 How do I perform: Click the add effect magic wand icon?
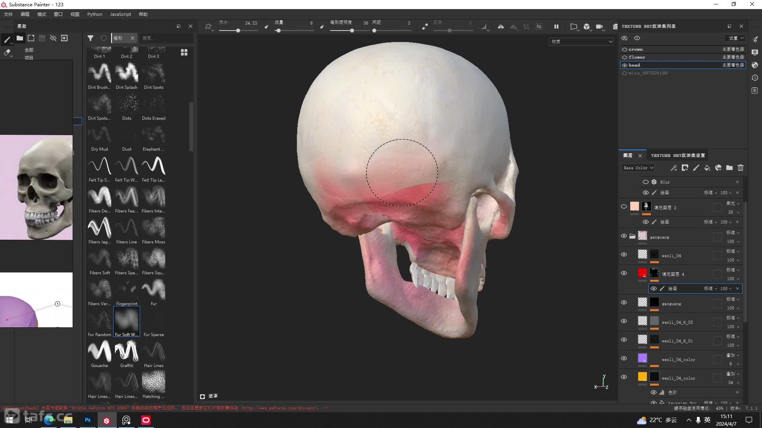point(674,168)
